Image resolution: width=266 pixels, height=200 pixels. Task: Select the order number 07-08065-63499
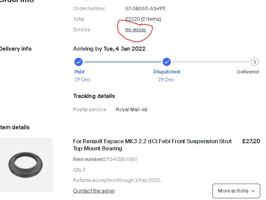[145, 9]
